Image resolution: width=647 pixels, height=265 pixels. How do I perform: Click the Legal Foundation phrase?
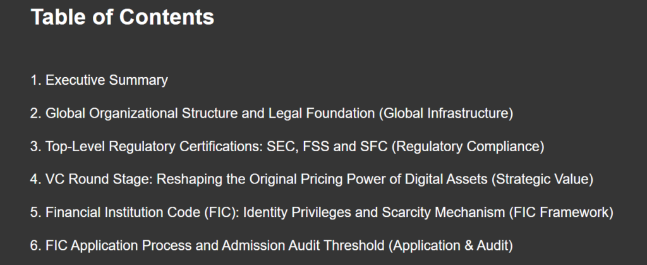coord(322,113)
